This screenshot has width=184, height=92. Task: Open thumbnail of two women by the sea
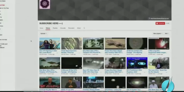[x=50, y=43]
